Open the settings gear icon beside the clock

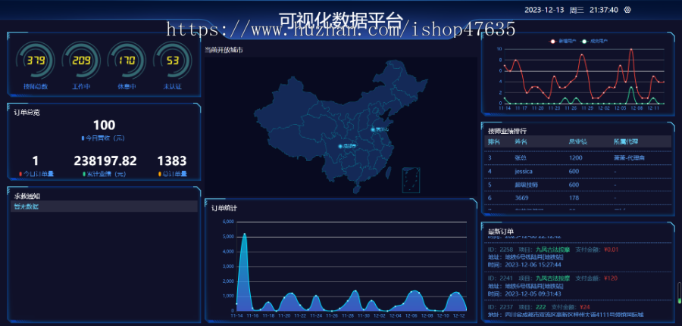(627, 10)
